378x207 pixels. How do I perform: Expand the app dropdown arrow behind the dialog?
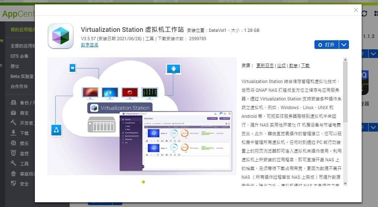[373, 54]
